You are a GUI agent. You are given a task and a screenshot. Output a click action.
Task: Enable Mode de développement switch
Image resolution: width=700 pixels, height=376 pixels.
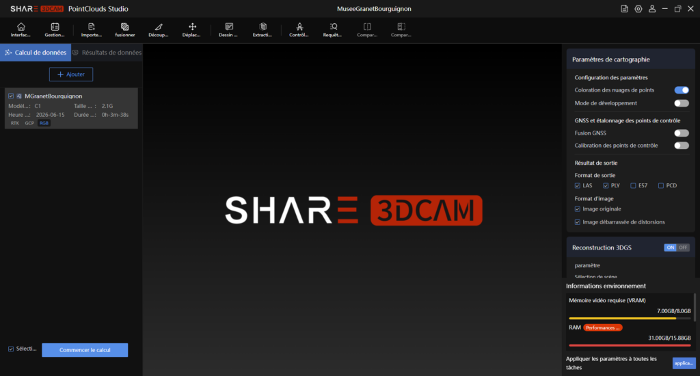[x=682, y=103]
